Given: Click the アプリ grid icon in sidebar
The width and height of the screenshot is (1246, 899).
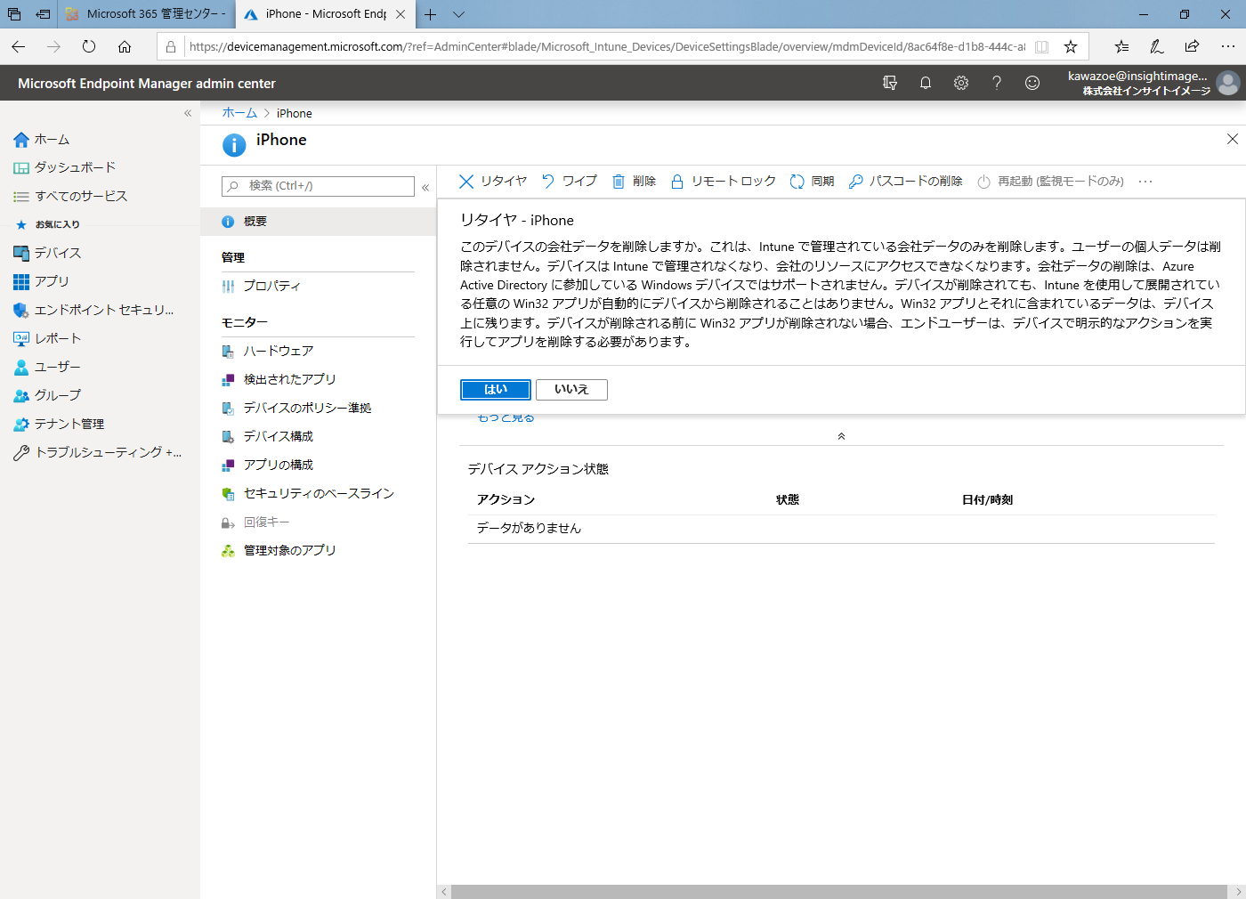Looking at the screenshot, I should 21,282.
